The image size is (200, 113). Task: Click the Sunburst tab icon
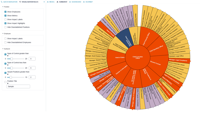pos(58,2)
